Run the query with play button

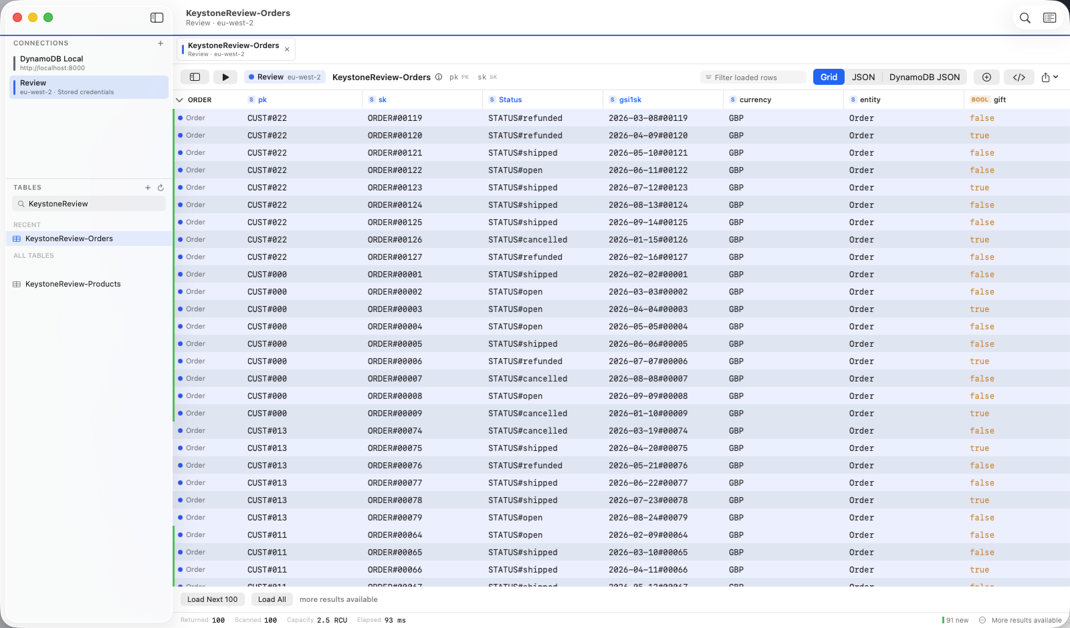[225, 77]
